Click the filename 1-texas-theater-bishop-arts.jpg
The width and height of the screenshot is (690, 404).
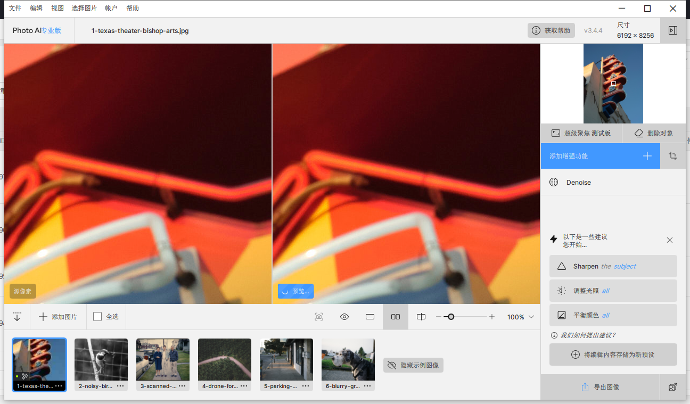140,31
